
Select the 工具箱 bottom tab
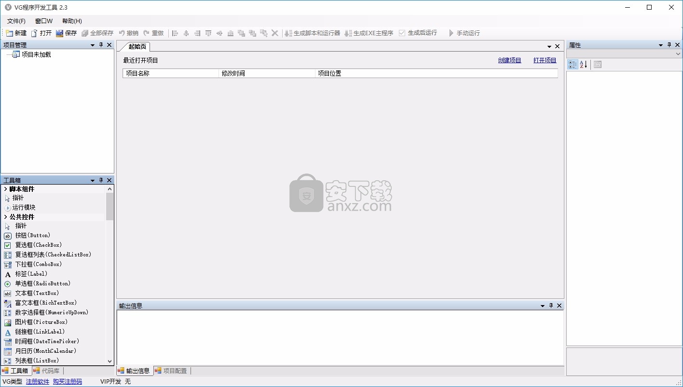[16, 371]
